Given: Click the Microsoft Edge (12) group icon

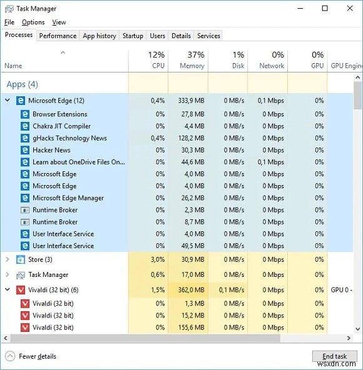Looking at the screenshot, I should tap(21, 101).
